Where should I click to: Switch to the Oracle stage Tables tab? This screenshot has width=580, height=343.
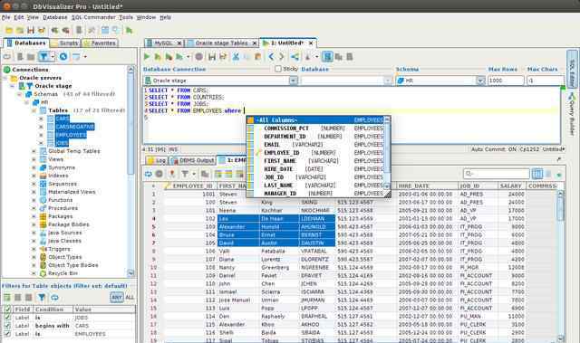[x=221, y=43]
